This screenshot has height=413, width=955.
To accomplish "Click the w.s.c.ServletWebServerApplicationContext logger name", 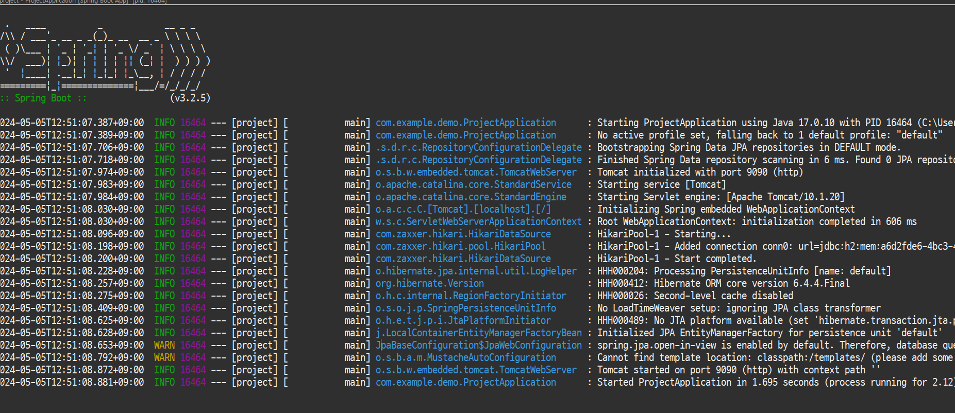I will coord(478,221).
